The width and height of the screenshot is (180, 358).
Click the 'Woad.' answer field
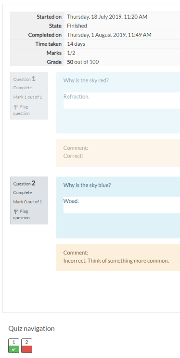click(x=122, y=205)
